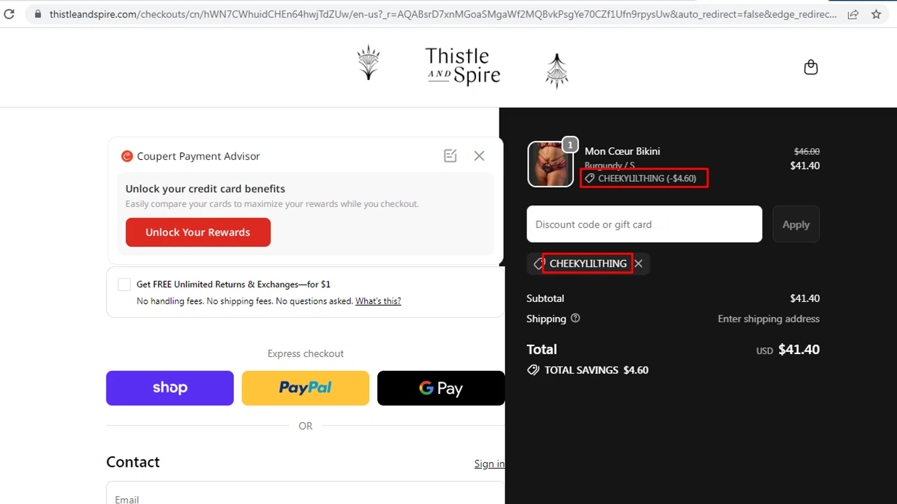
Task: Click the Thistle and Spire logo
Action: coord(463,67)
